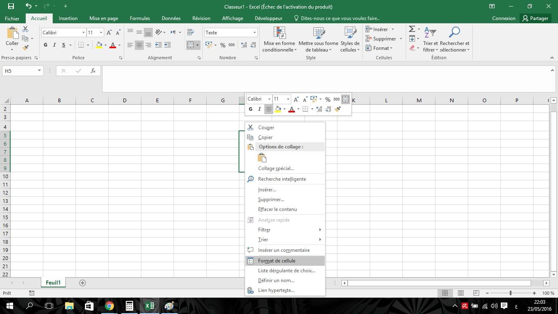Viewport: 558px width, 314px height.
Task: Click the ribbon fill color paint bucket
Action: coord(99,45)
